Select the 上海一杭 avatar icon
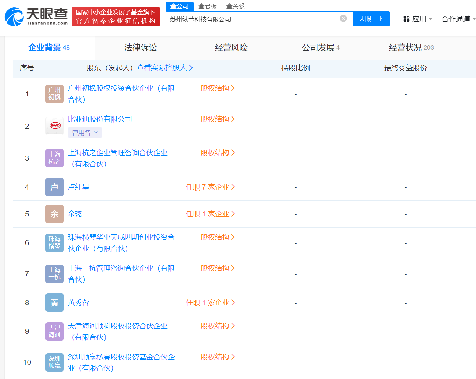 point(55,274)
